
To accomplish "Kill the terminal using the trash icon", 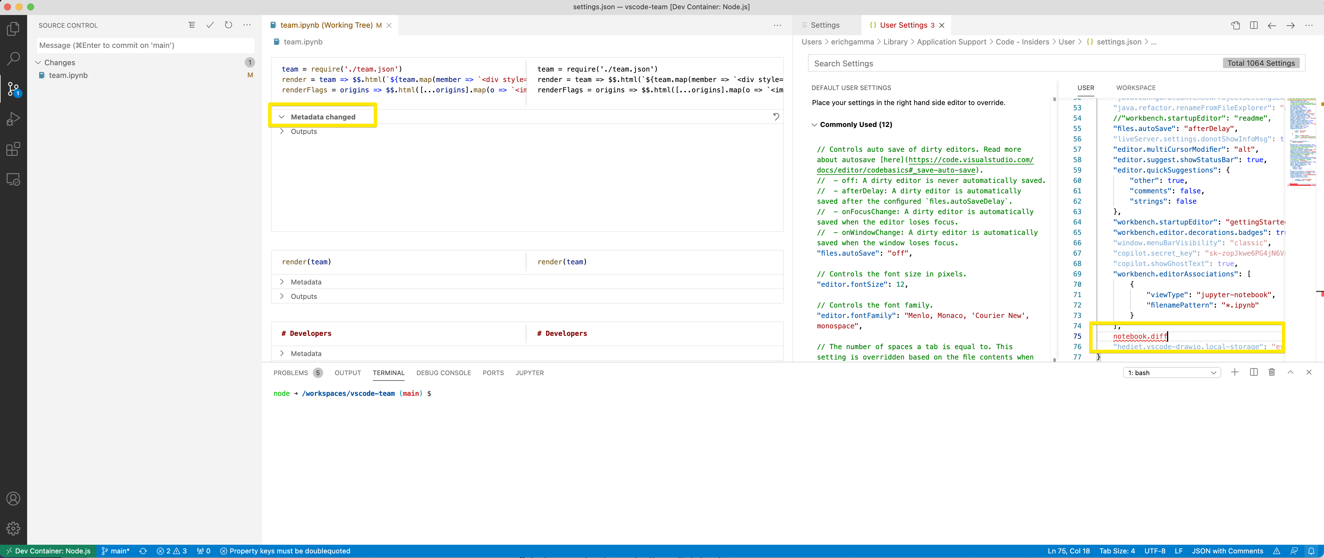I will tap(1272, 372).
